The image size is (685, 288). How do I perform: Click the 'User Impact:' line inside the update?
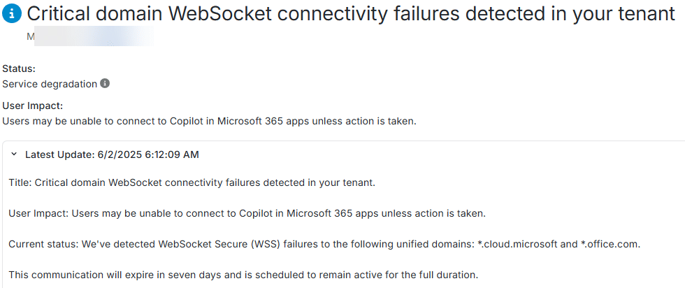(247, 213)
